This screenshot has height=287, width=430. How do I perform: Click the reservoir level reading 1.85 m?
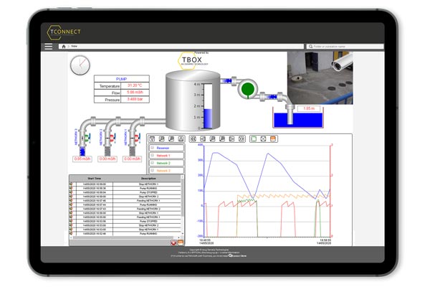[309, 108]
